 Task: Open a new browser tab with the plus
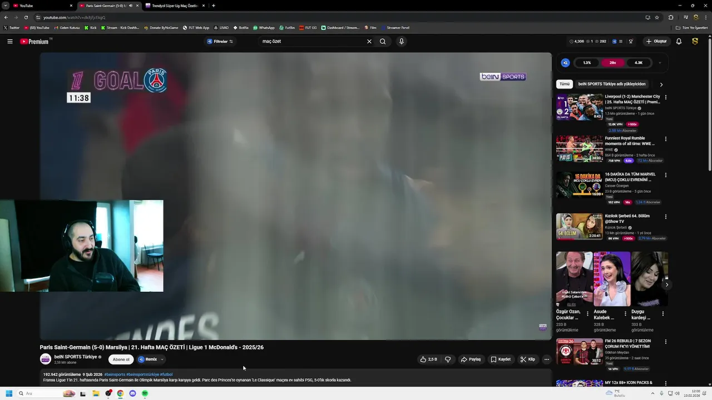click(x=214, y=6)
